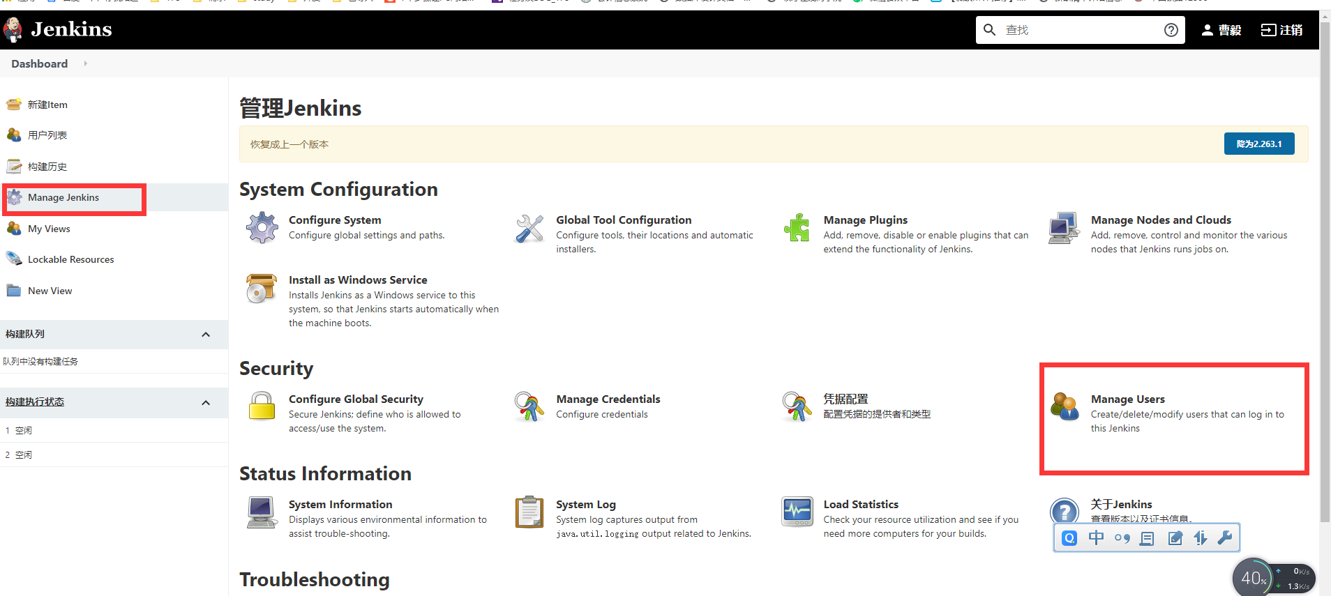This screenshot has height=596, width=1331.
Task: Open the search help question mark icon
Action: click(x=1171, y=30)
